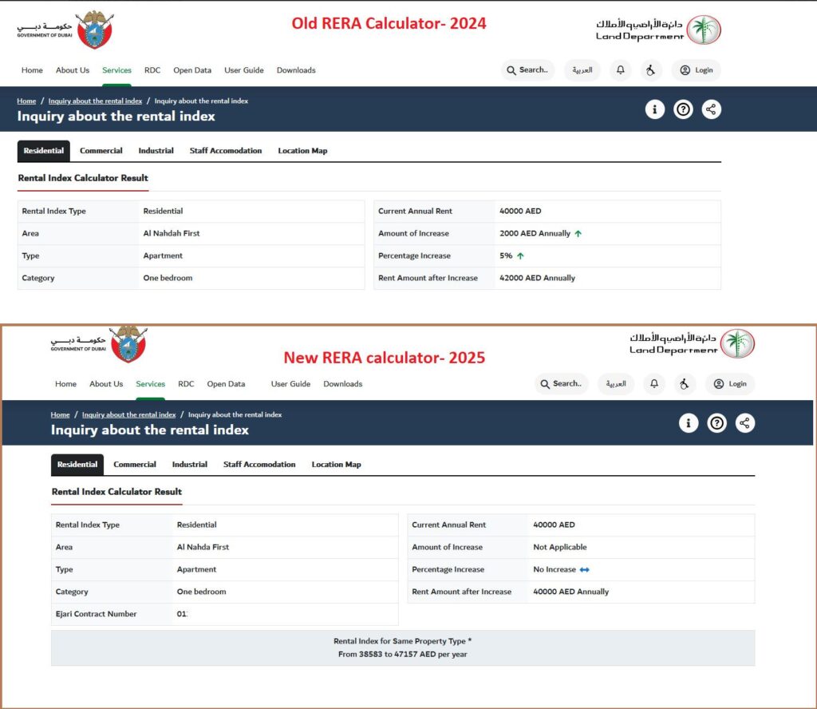Click Home breadcrumb link in 2025 page
Screen dimensions: 817x709
pyautogui.click(x=60, y=415)
